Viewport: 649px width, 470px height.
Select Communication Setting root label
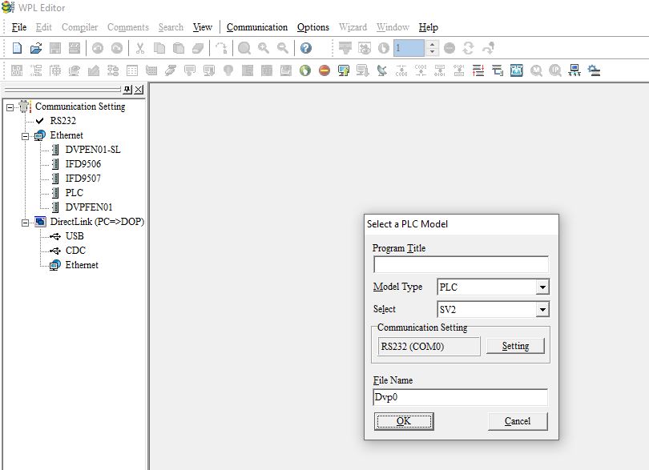click(80, 106)
